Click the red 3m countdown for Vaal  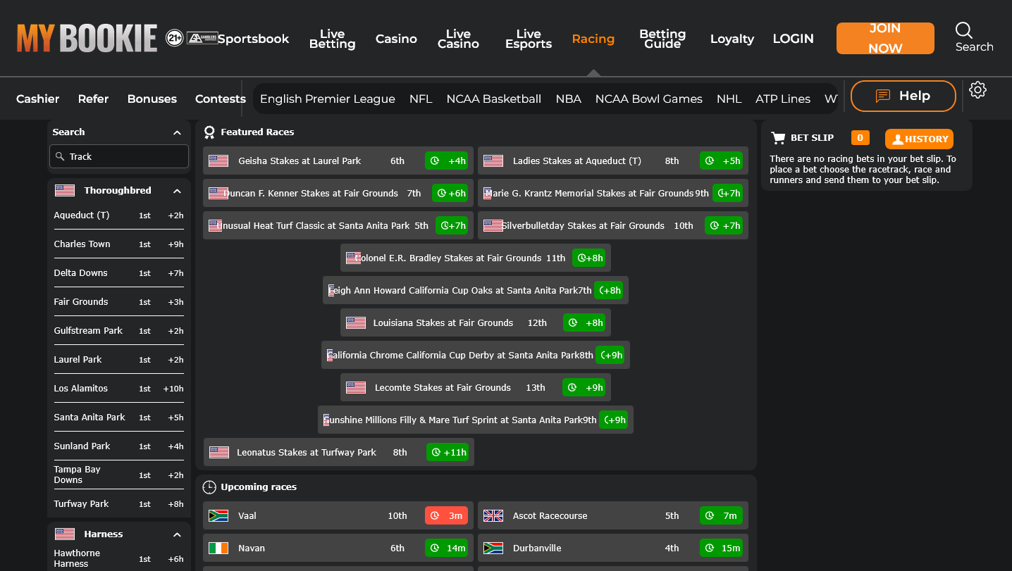(x=446, y=516)
